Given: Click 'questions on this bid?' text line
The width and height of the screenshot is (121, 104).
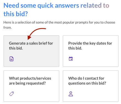Looking at the screenshot, I should (x=87, y=83).
